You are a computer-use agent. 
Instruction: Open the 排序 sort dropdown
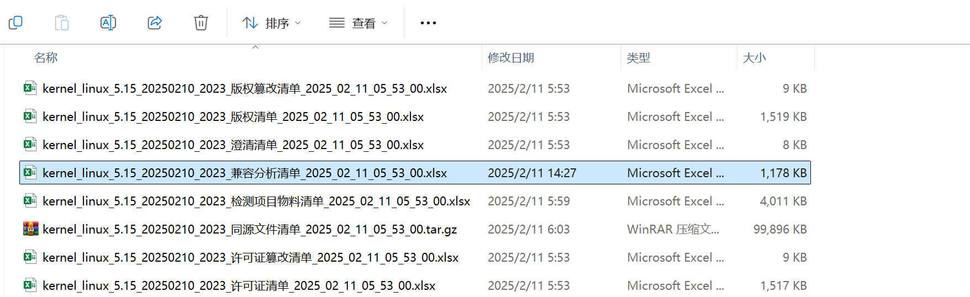(272, 23)
